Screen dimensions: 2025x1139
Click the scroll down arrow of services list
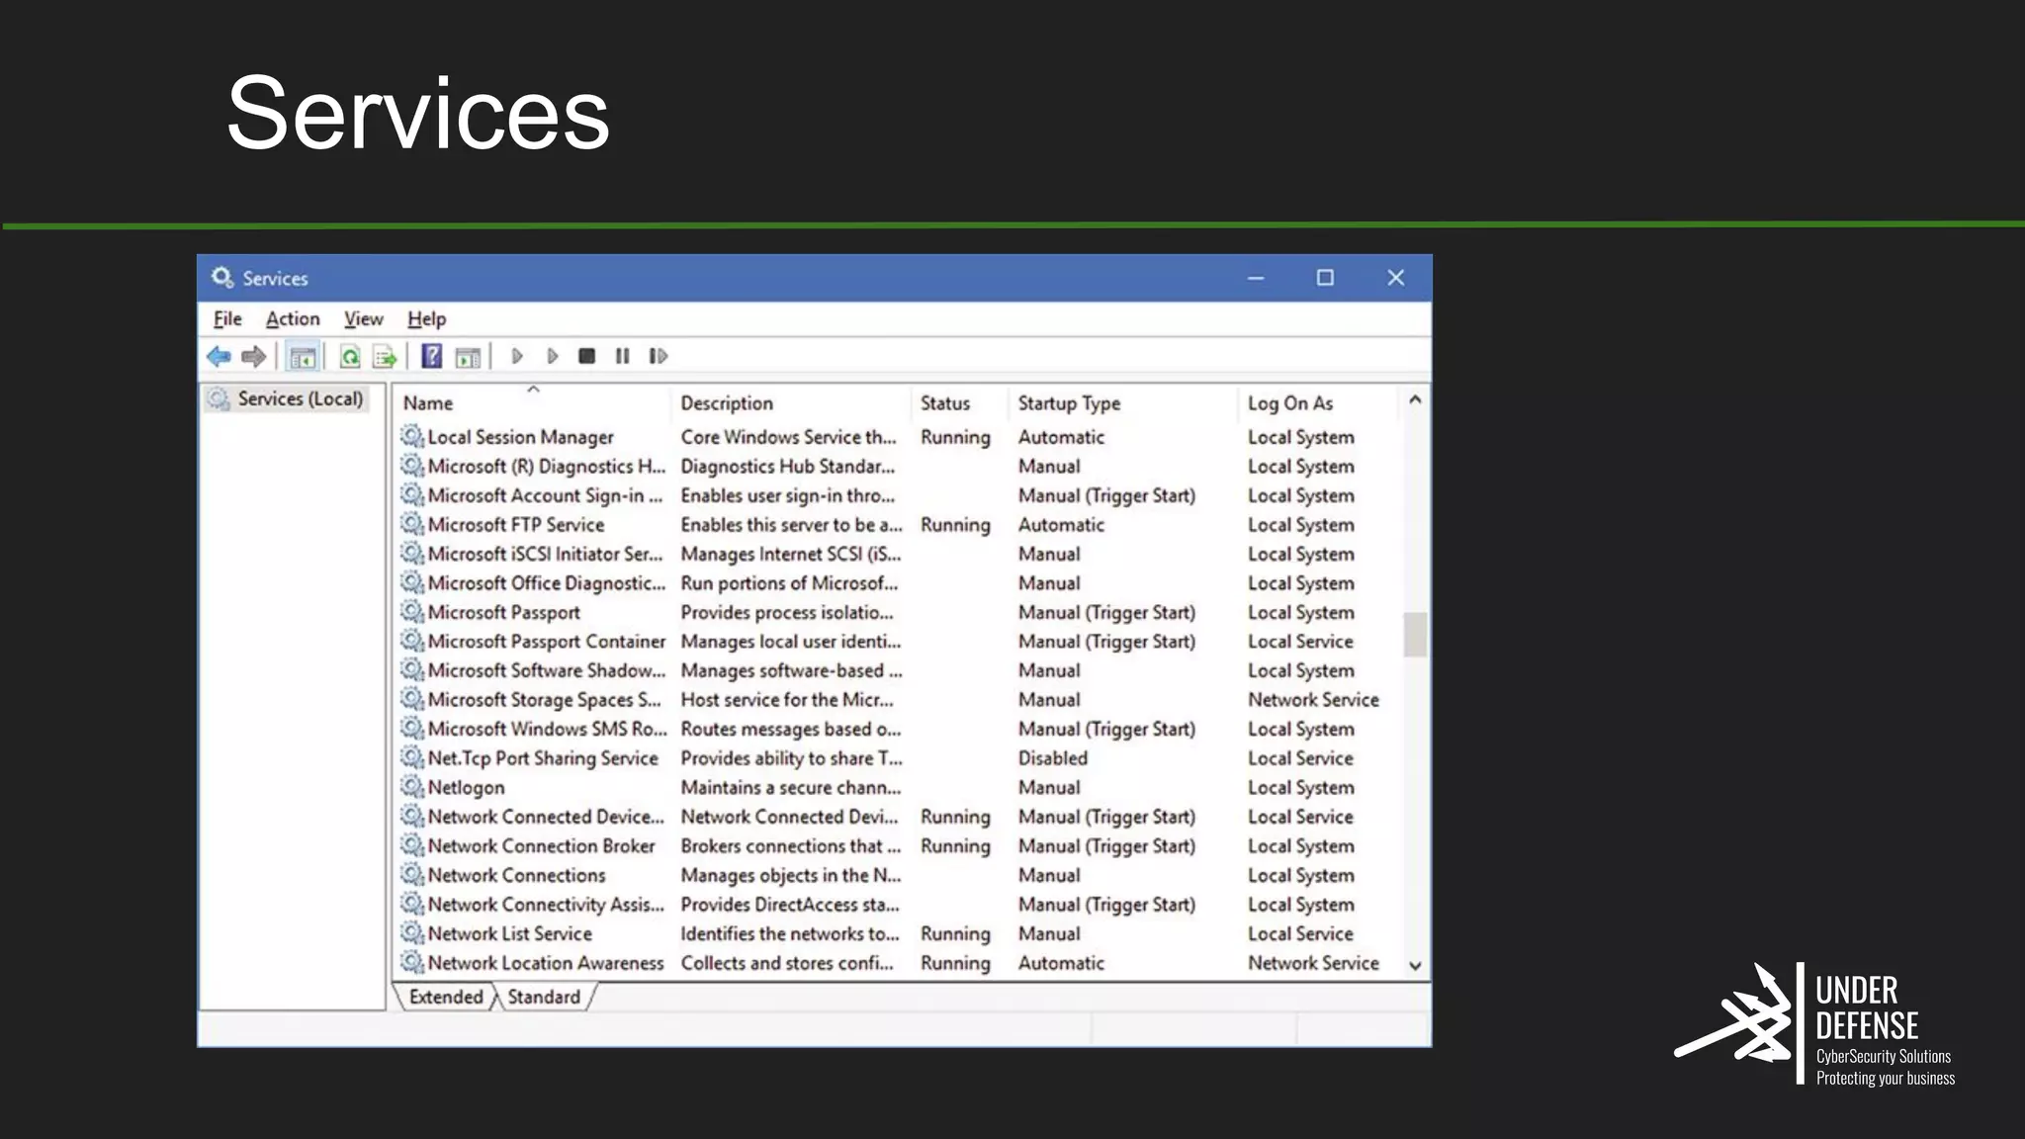coord(1415,966)
